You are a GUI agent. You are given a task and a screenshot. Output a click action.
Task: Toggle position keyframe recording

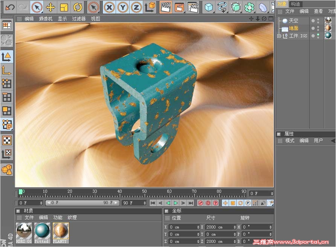tap(225, 203)
